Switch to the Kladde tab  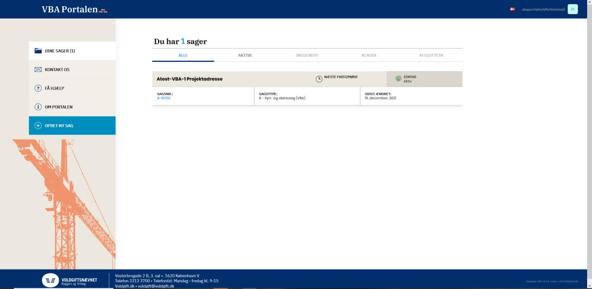click(x=369, y=55)
